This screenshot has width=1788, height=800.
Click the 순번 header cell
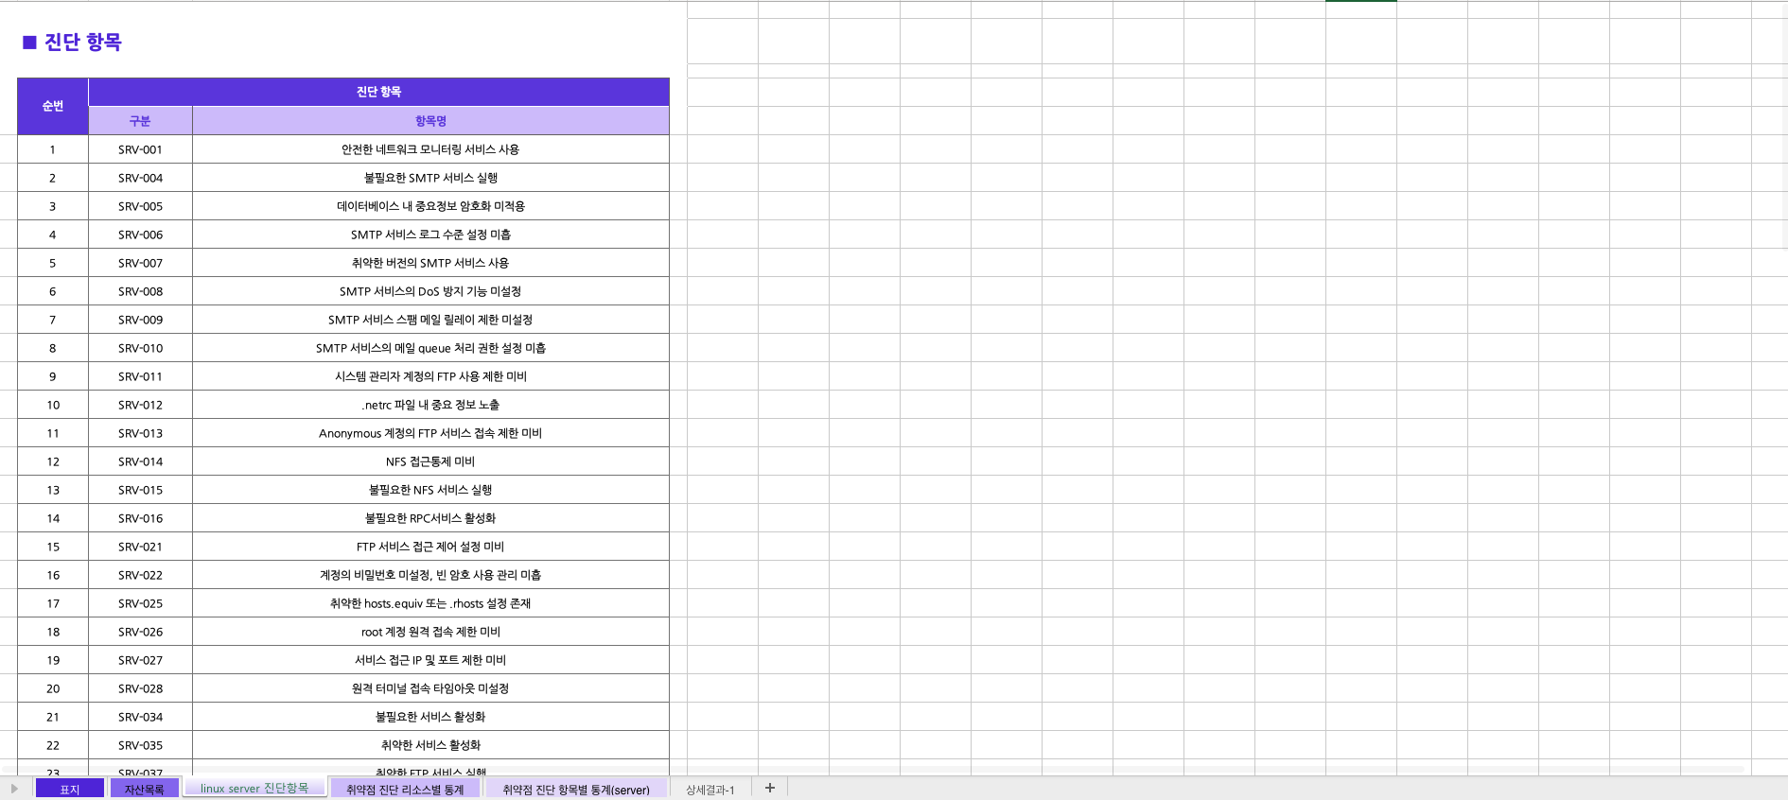[53, 106]
